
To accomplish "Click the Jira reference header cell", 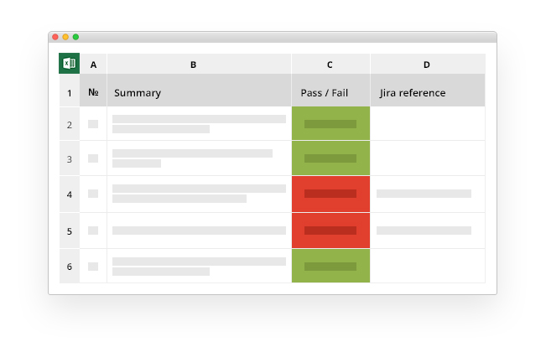I will tap(427, 92).
